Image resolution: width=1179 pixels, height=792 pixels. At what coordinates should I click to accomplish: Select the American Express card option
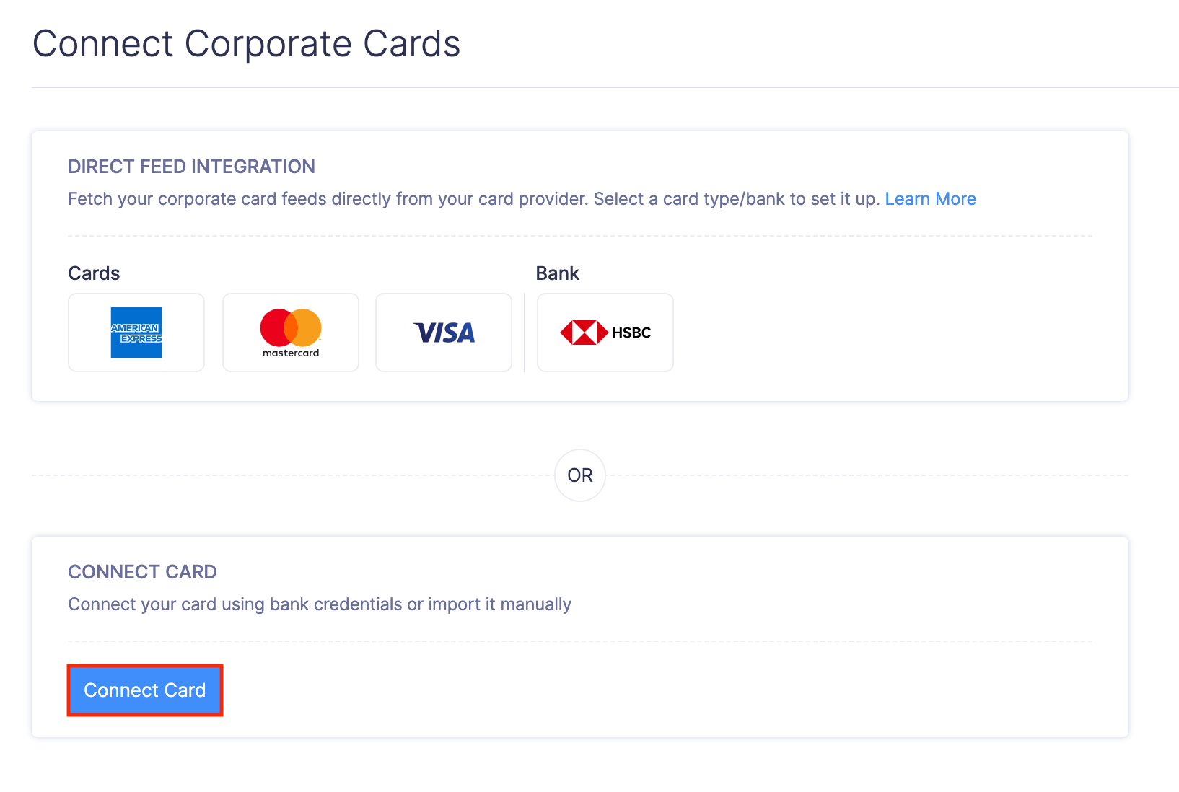click(x=136, y=333)
